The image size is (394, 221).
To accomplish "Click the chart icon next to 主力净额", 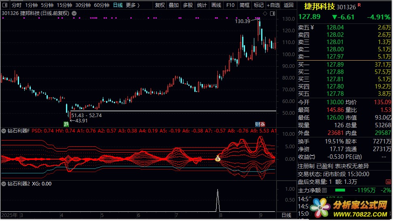I will [324, 190].
